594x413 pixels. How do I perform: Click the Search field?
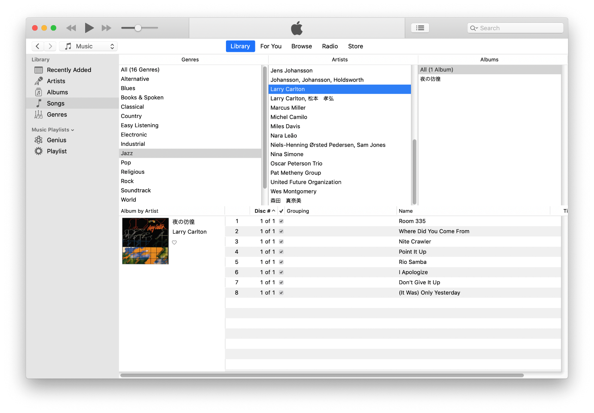(x=515, y=28)
